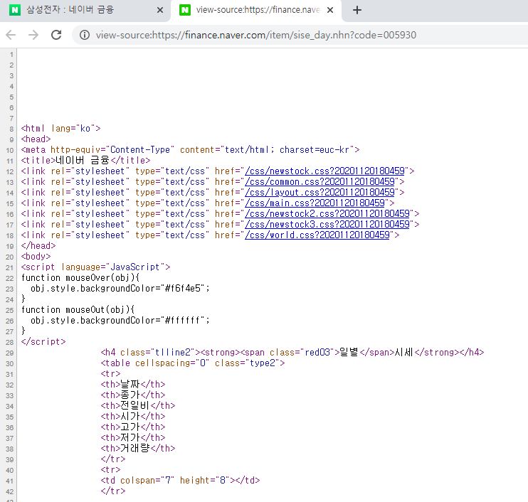Click the table cellspacing="0" class="type2" line
Screen dimensions: 528x502
point(193,363)
